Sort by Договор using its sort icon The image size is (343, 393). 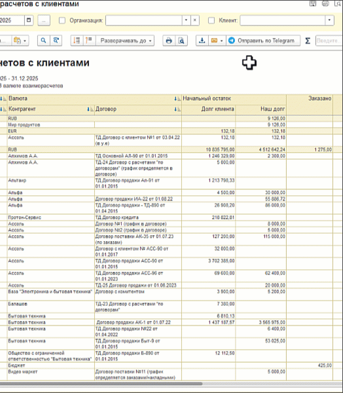click(x=177, y=109)
